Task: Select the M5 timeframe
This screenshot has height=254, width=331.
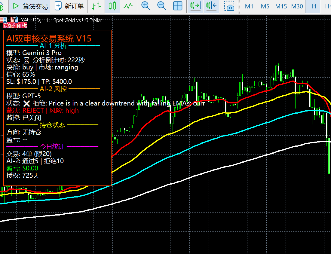Action: (x=265, y=6)
